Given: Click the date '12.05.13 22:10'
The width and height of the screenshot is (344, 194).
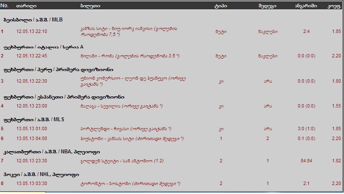Looking at the screenshot, I should 32,31.
